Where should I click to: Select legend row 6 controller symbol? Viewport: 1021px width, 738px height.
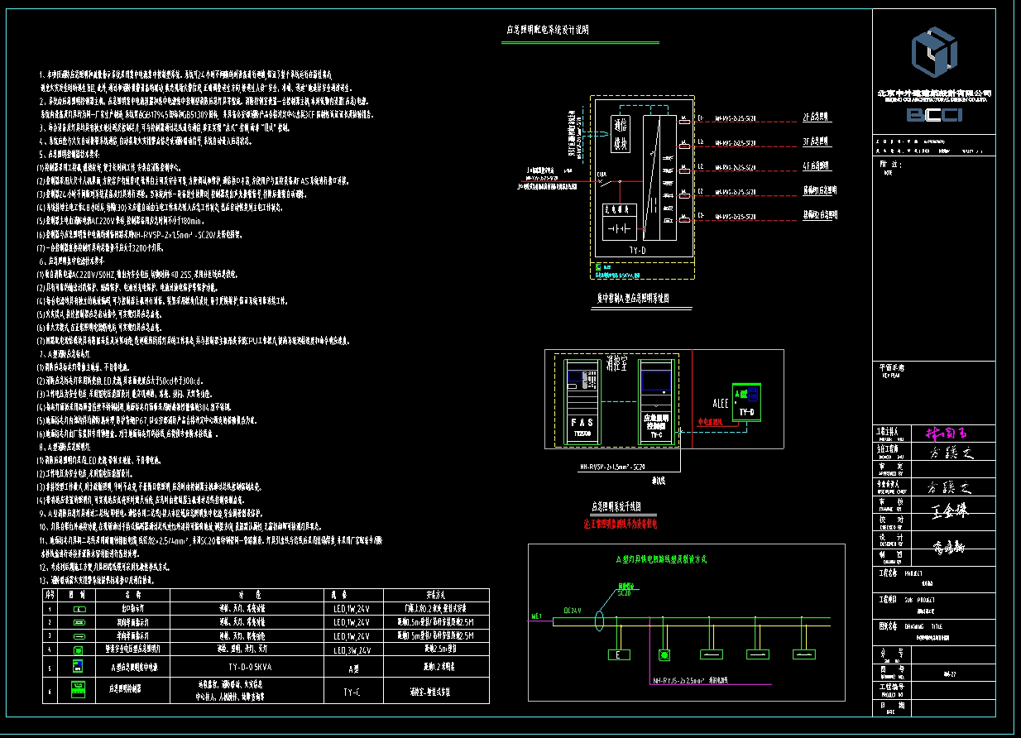click(x=79, y=688)
